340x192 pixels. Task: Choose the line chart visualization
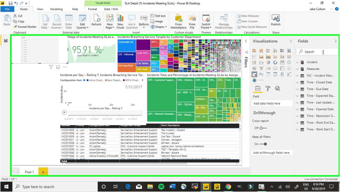coord(254,56)
